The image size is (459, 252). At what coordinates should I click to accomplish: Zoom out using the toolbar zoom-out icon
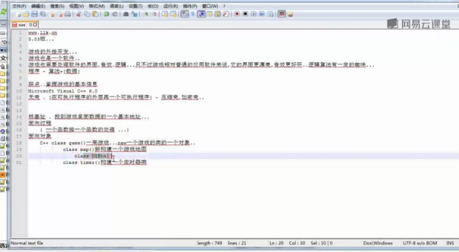pos(154,14)
